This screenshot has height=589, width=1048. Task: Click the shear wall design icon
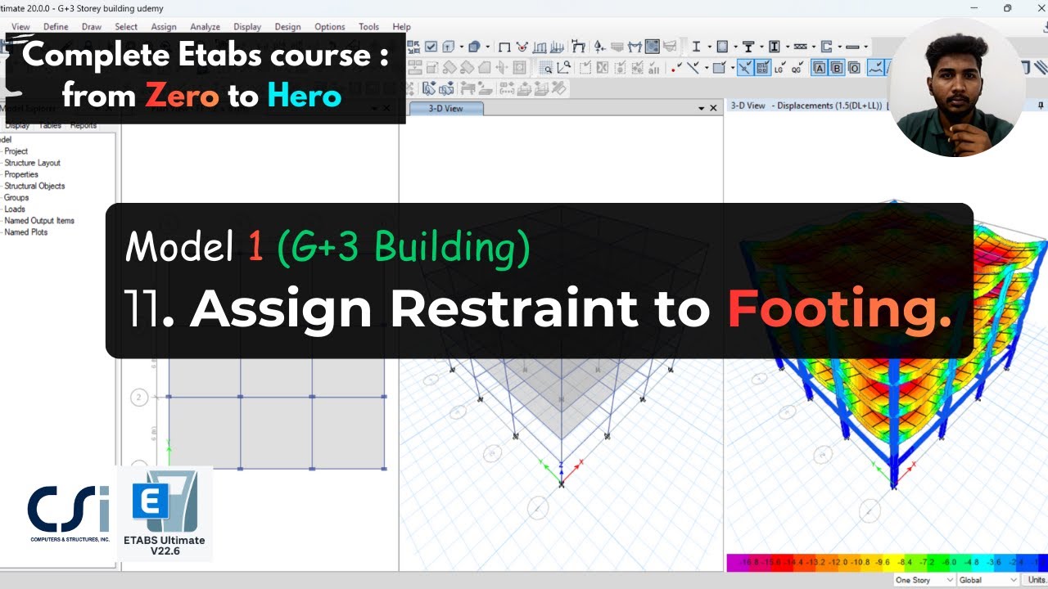pyautogui.click(x=826, y=47)
